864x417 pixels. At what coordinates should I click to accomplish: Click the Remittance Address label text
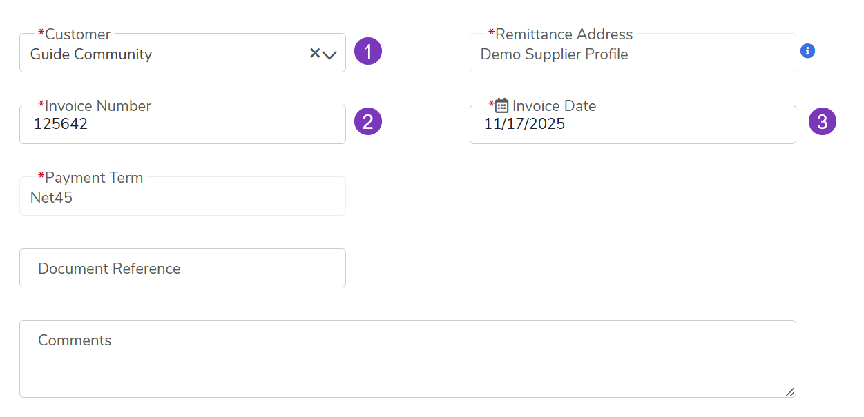tap(564, 34)
